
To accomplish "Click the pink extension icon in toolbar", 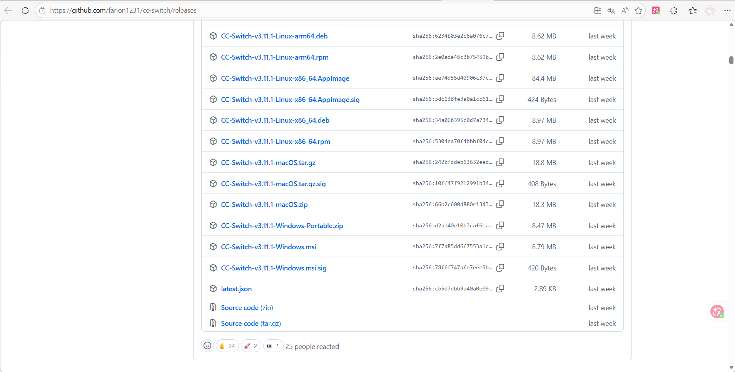I will point(656,10).
